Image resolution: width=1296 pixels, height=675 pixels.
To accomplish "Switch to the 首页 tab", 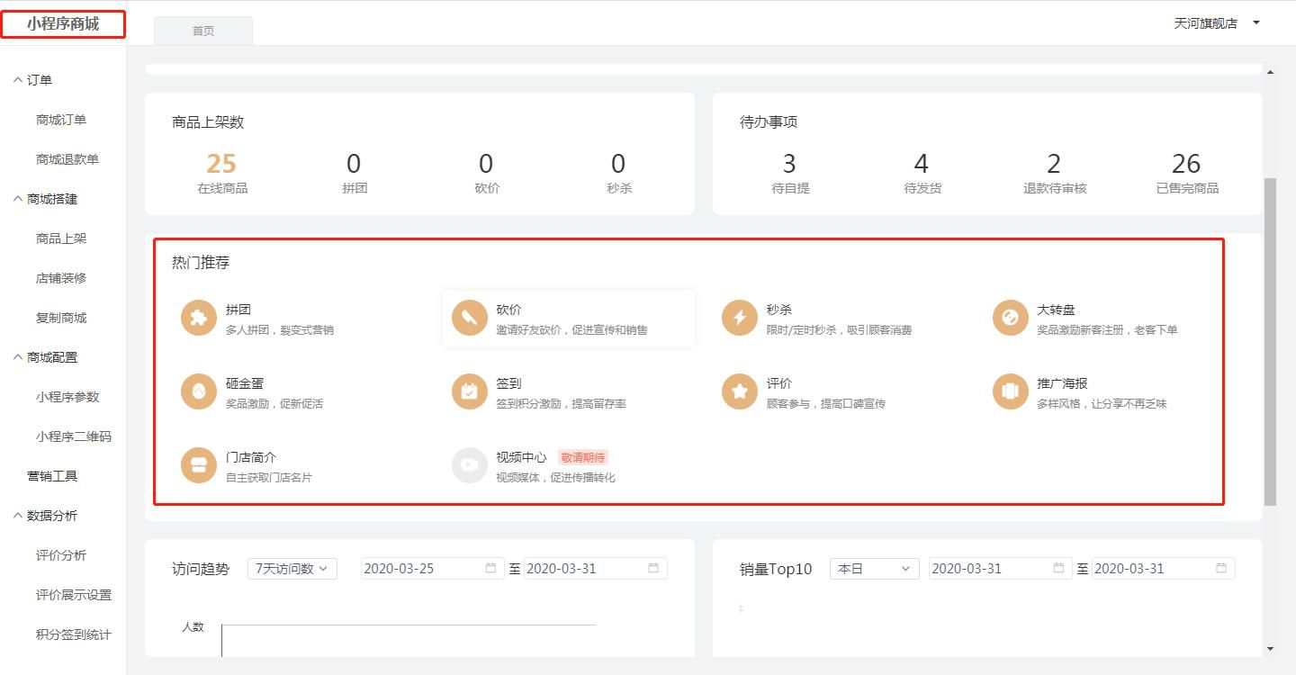I will pyautogui.click(x=203, y=31).
